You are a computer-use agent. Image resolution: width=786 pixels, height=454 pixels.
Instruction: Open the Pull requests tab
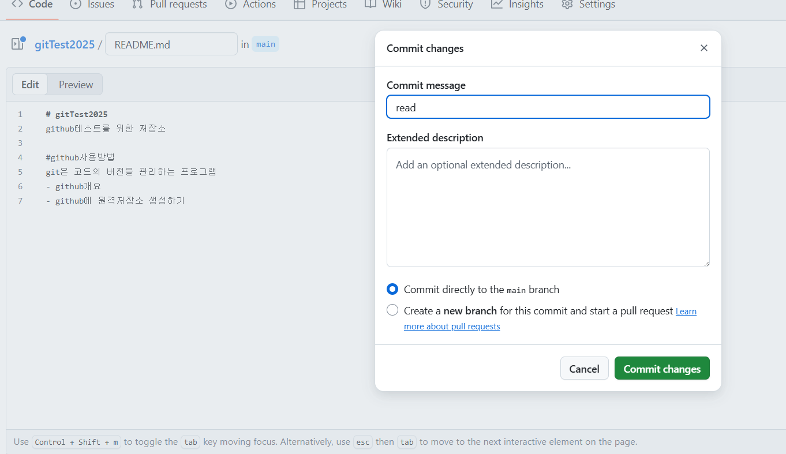point(169,5)
